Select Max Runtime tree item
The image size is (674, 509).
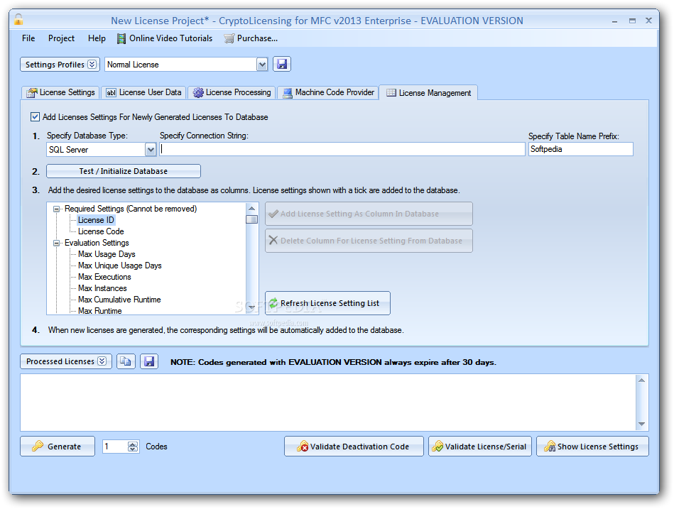click(x=99, y=310)
